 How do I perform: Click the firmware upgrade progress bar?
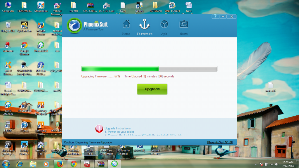point(149,69)
